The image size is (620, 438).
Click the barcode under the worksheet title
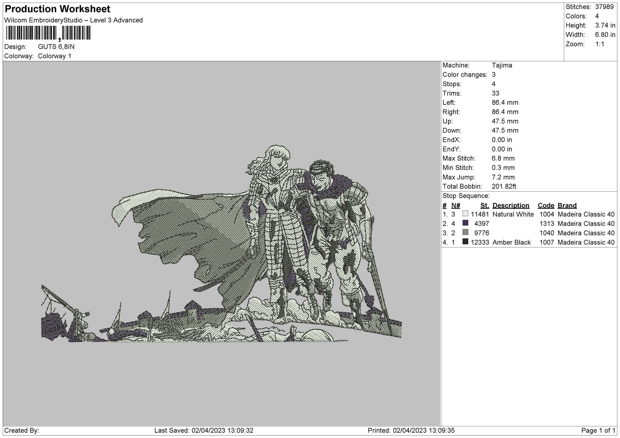pos(48,34)
